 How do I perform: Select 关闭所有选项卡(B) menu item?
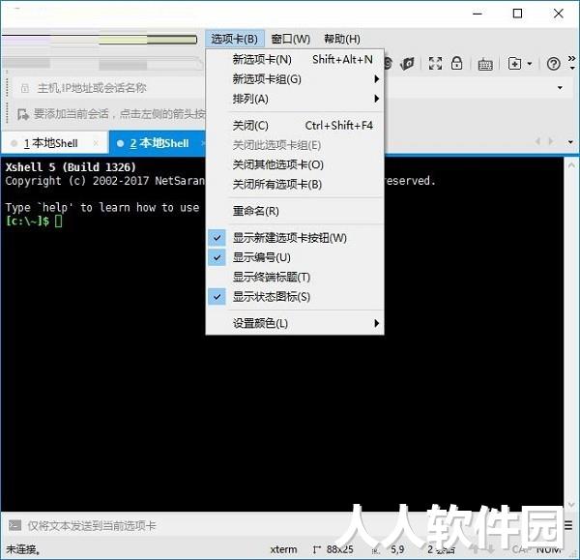295,185
